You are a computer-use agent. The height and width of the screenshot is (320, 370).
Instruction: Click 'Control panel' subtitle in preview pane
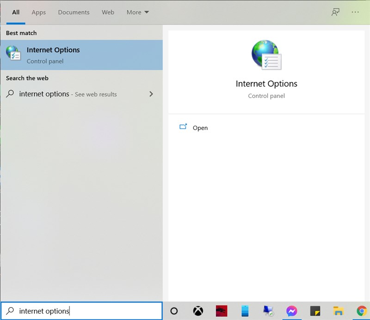coord(266,96)
